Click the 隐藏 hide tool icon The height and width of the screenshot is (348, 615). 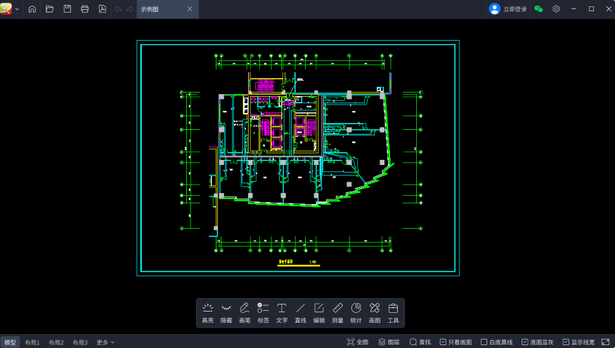coord(226,312)
